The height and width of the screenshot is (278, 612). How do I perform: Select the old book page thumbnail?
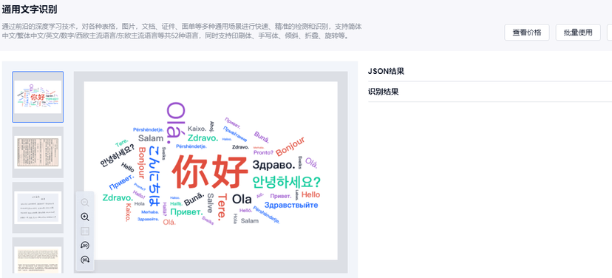coord(38,152)
